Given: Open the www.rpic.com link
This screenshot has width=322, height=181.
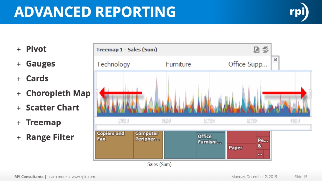Looking at the screenshot, I should tap(84, 177).
